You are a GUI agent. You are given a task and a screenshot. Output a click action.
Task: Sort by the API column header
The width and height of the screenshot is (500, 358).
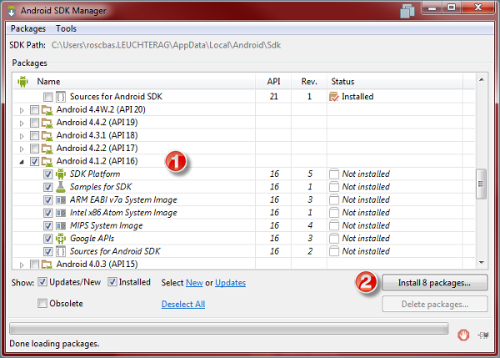[x=273, y=82]
